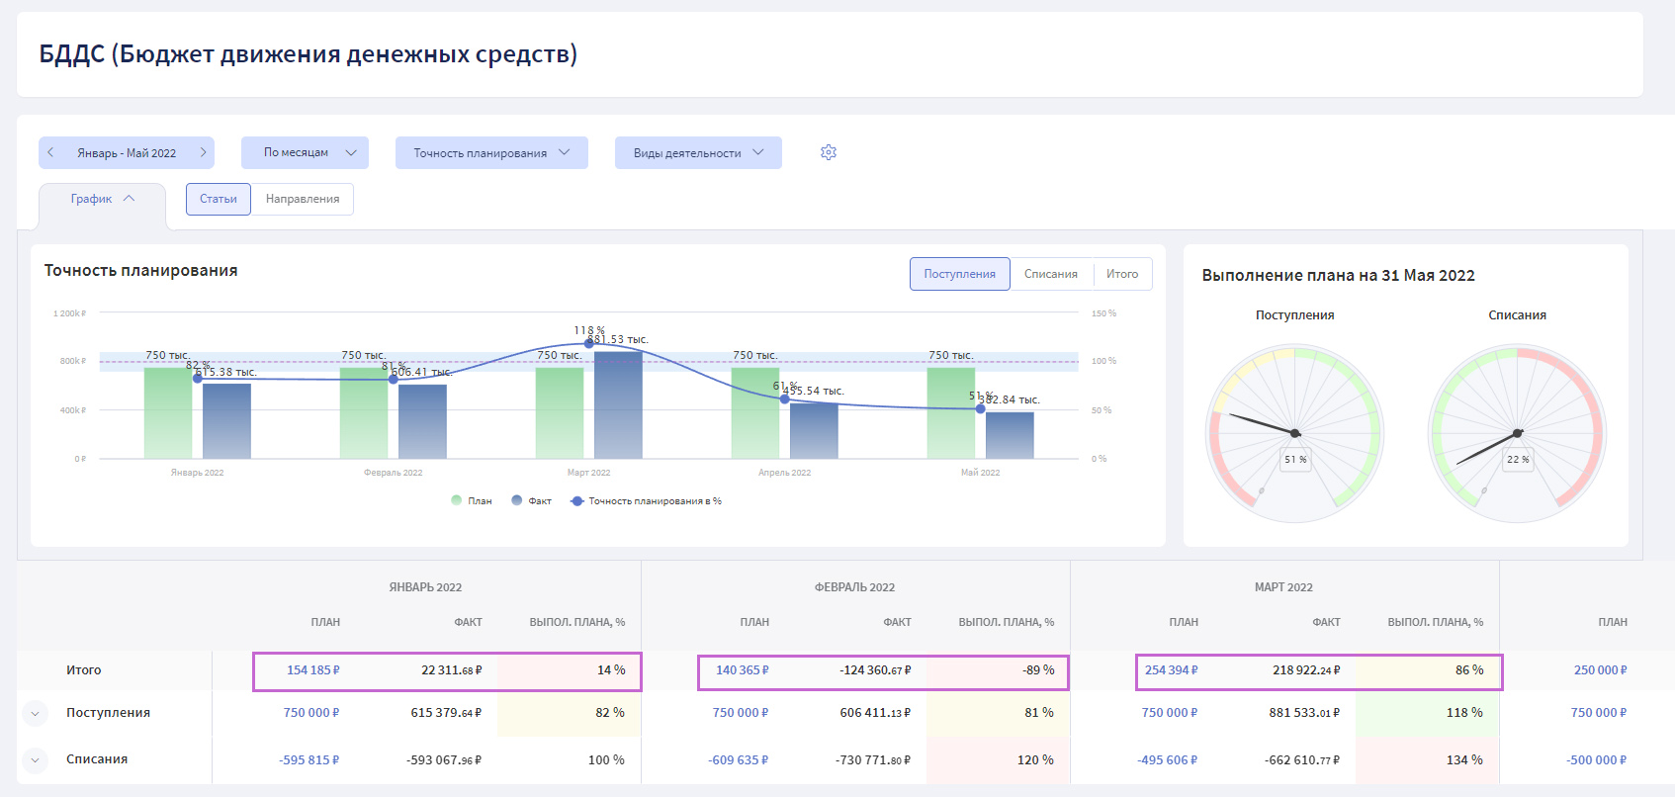Click МАРТ 2022 column header

pos(1283,587)
